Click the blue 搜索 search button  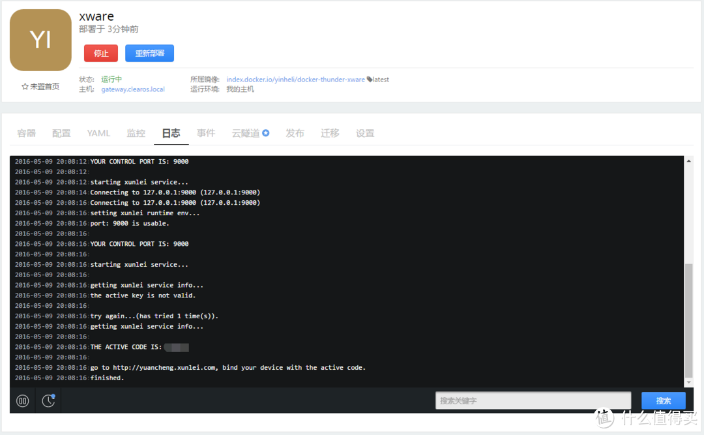point(663,400)
